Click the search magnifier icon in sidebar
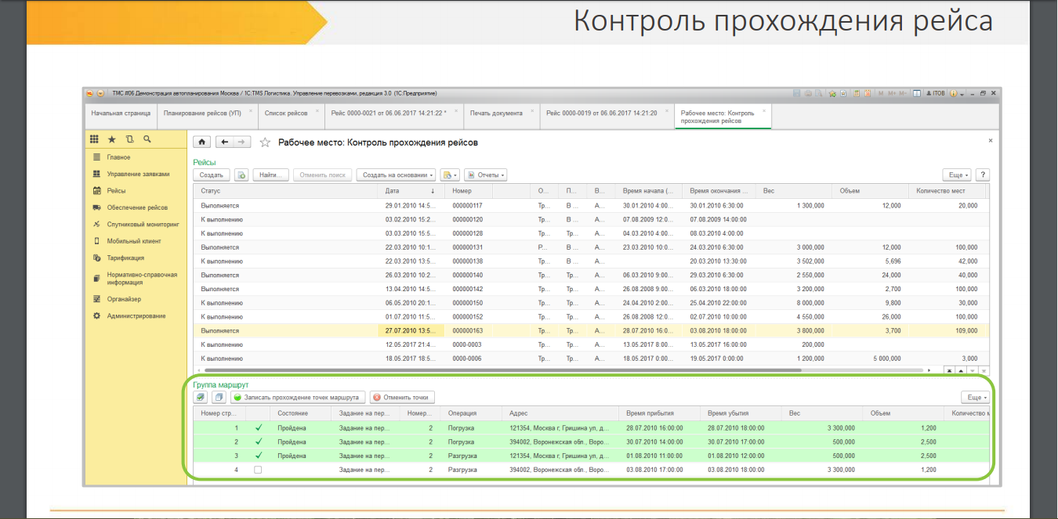The image size is (1058, 519). pyautogui.click(x=147, y=139)
